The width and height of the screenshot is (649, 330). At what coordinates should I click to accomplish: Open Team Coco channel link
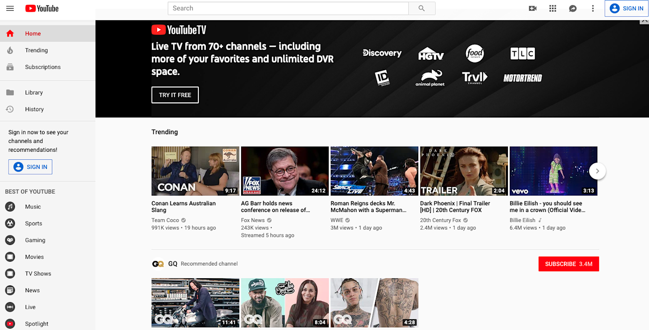(x=165, y=220)
